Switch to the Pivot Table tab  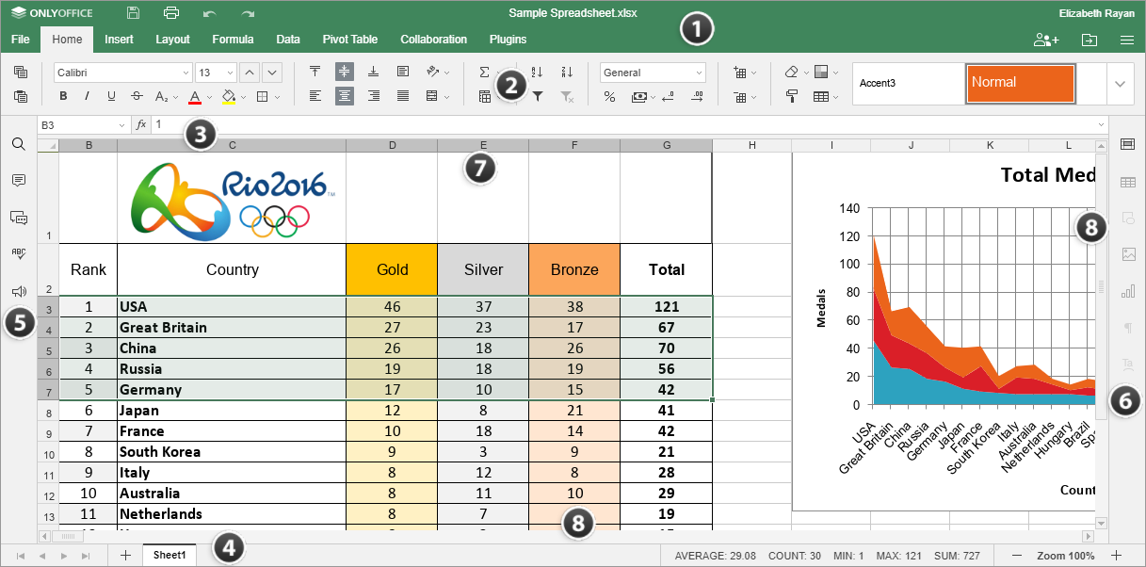click(x=349, y=40)
